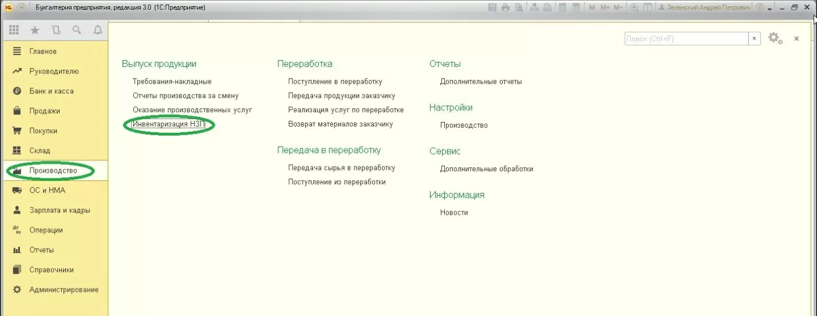The height and width of the screenshot is (316, 817).
Task: Open Передача сырья в переработку
Action: pyautogui.click(x=341, y=168)
